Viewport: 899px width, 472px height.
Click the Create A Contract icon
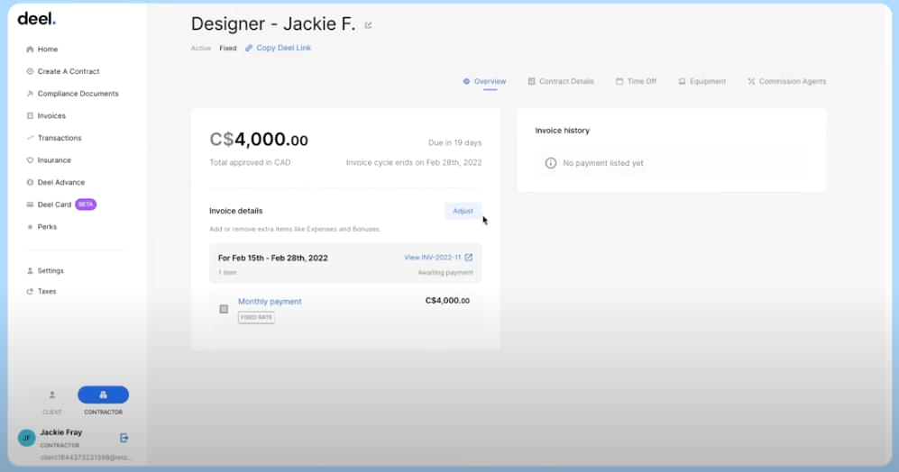(30, 71)
